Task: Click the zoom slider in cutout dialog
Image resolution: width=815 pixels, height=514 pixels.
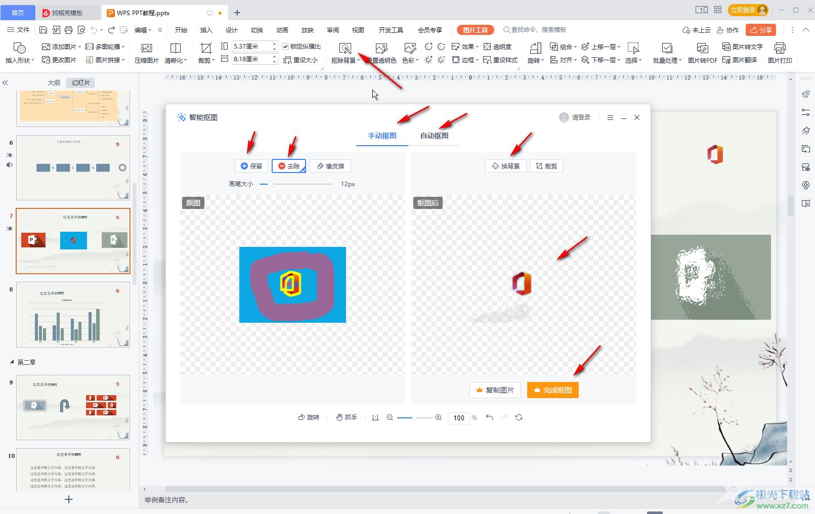Action: 414,417
